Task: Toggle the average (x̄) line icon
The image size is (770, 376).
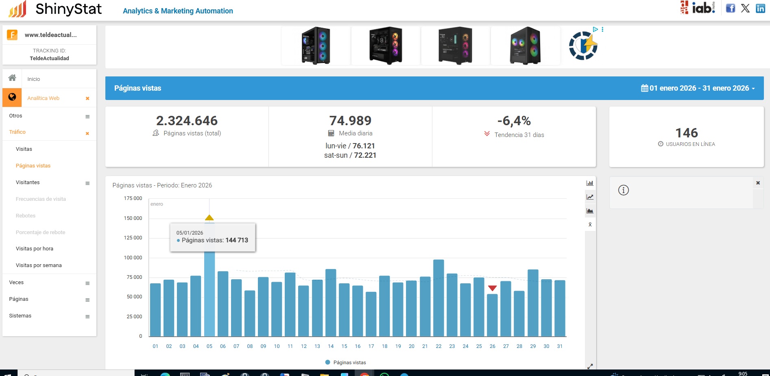Action: pos(590,225)
